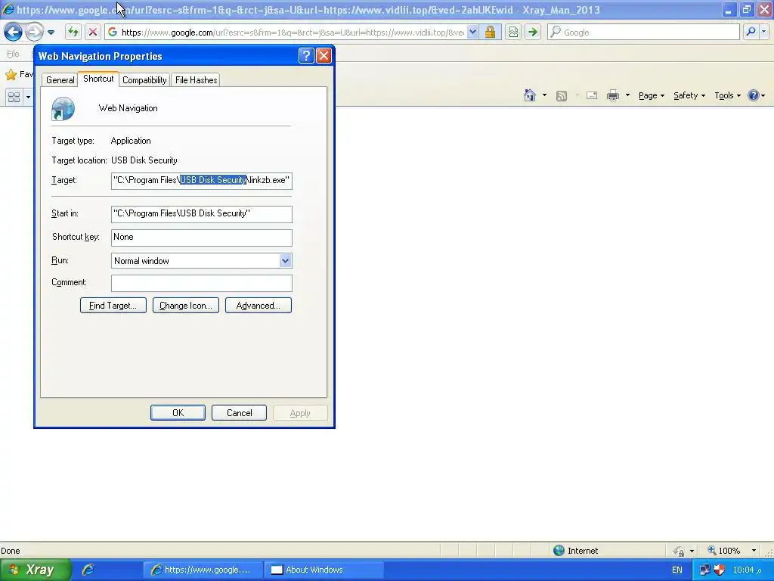Open the search provider dropdown arrow
The image size is (774, 581).
coord(764,32)
